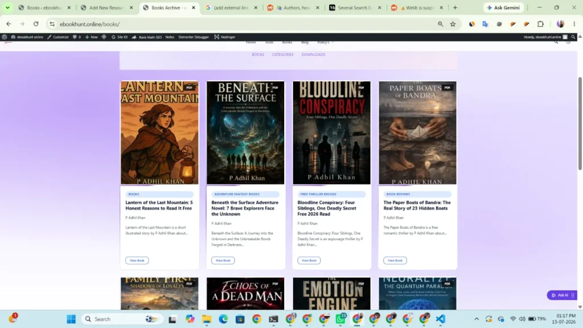Open Rank Math SEO in admin bar
The height and width of the screenshot is (328, 583).
coord(146,37)
